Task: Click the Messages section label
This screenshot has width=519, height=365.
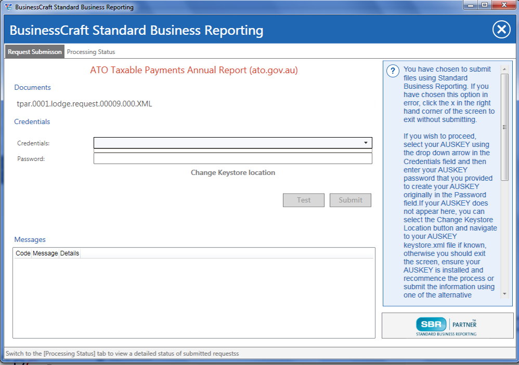Action: pos(30,239)
